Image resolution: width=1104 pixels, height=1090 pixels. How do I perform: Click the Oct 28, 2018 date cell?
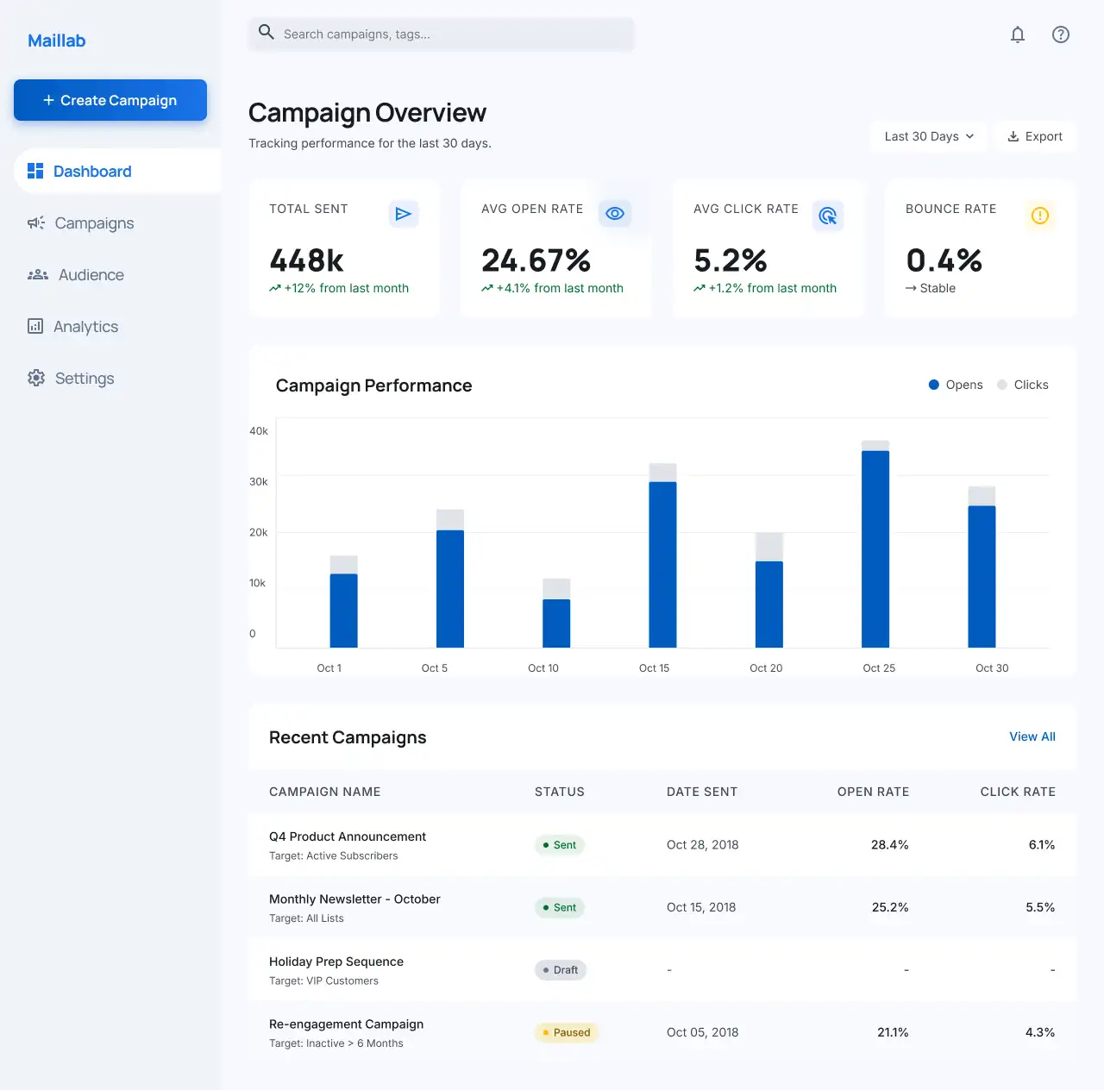click(703, 845)
